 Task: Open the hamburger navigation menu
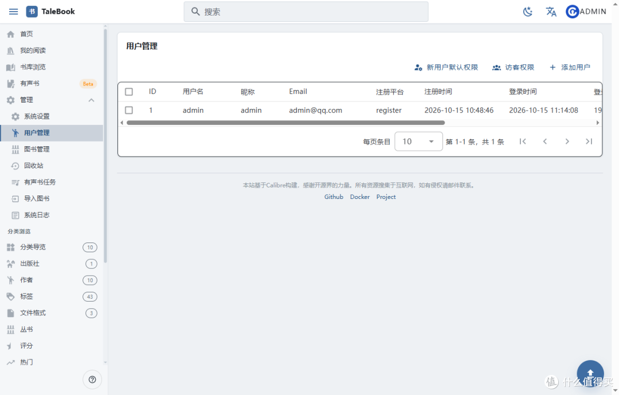click(13, 11)
